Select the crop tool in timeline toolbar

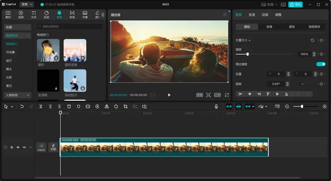point(125,106)
